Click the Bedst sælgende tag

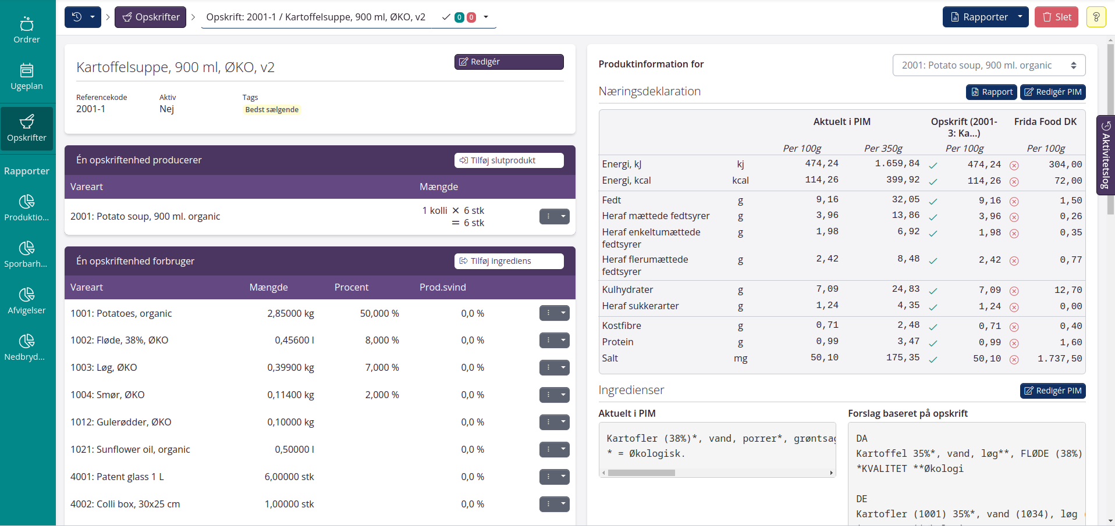click(272, 110)
